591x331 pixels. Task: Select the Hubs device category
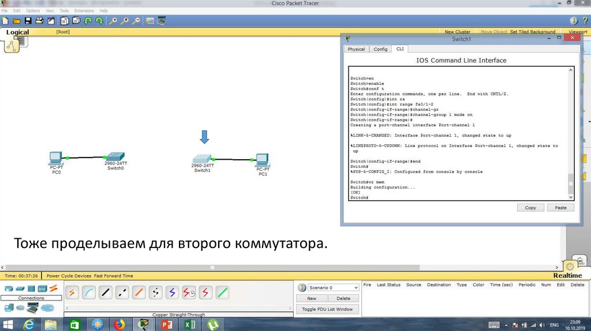(x=31, y=289)
